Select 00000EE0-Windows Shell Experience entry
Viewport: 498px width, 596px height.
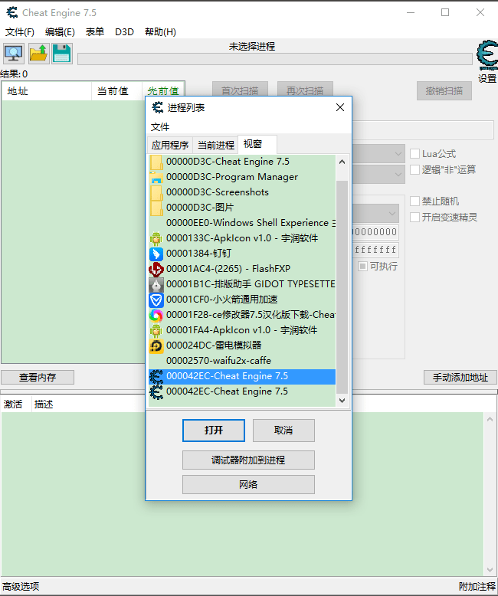pos(242,223)
